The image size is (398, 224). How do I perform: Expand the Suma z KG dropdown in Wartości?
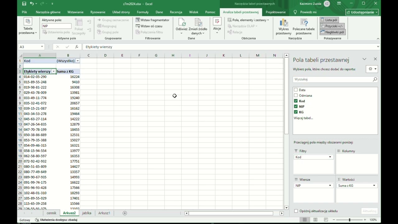(374, 186)
